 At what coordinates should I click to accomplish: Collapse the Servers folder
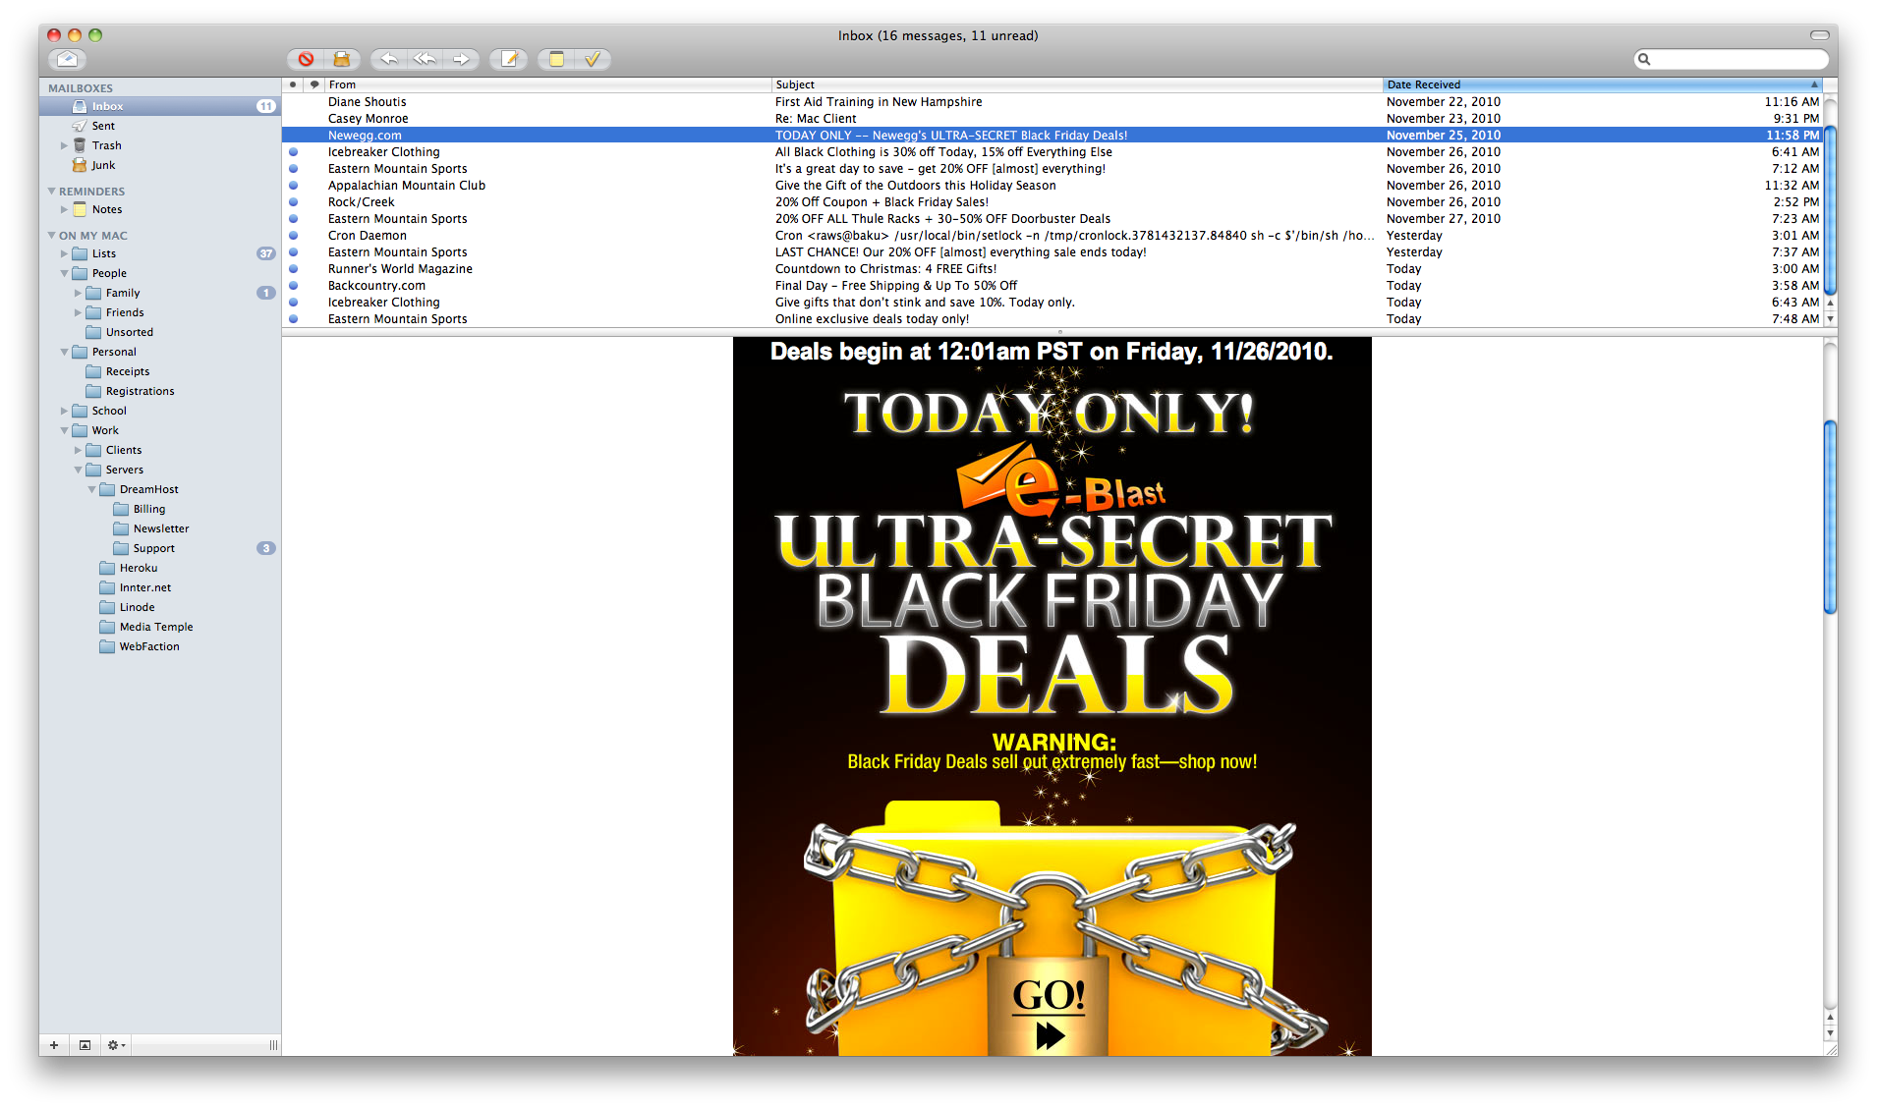pyautogui.click(x=78, y=470)
